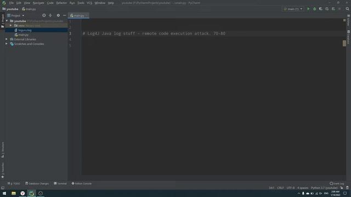
Task: Open Windows Start menu
Action: pos(4,193)
